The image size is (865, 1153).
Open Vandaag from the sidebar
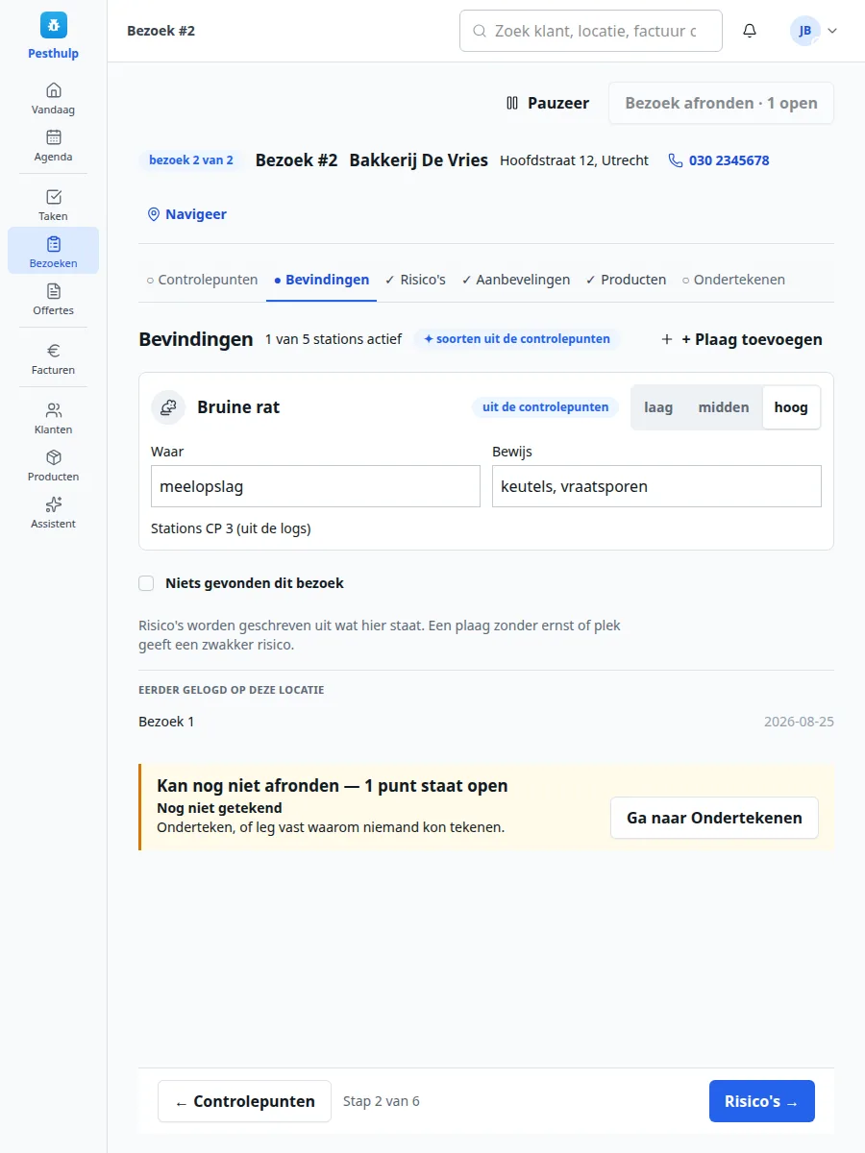tap(54, 98)
